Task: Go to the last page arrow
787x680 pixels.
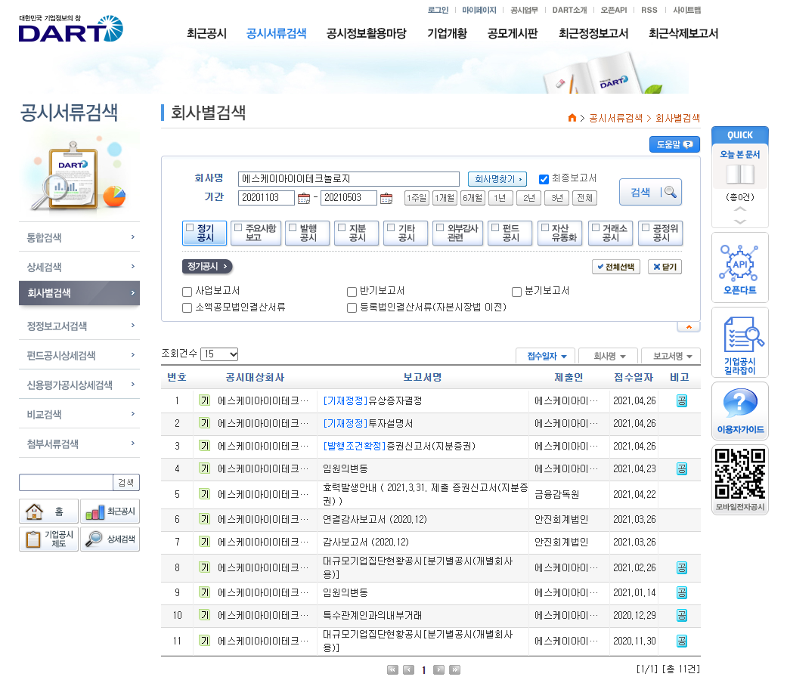Action: 454,669
